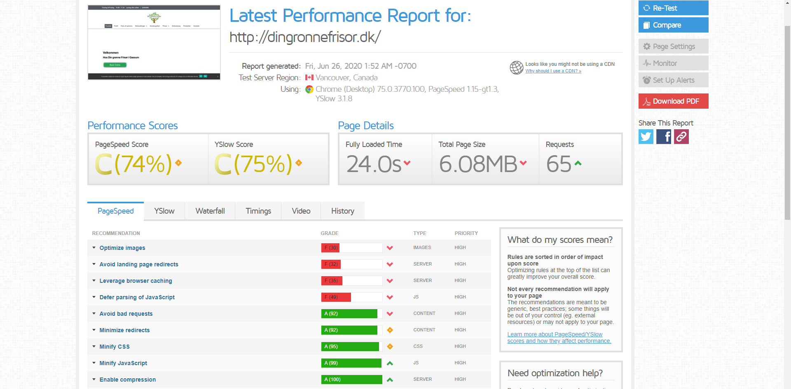Viewport: 791px width, 389px height.
Task: Expand Avoid landing page redirects row
Action: click(138, 264)
